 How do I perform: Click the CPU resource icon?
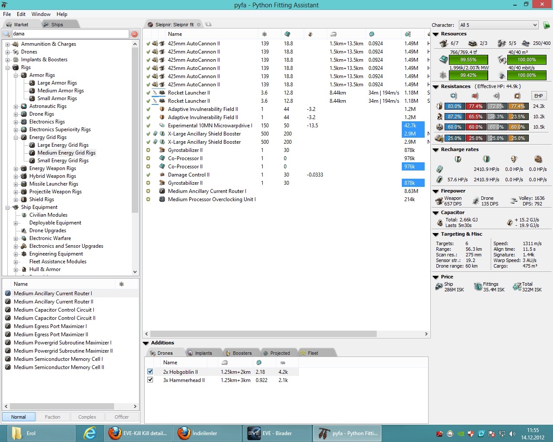[x=443, y=60]
